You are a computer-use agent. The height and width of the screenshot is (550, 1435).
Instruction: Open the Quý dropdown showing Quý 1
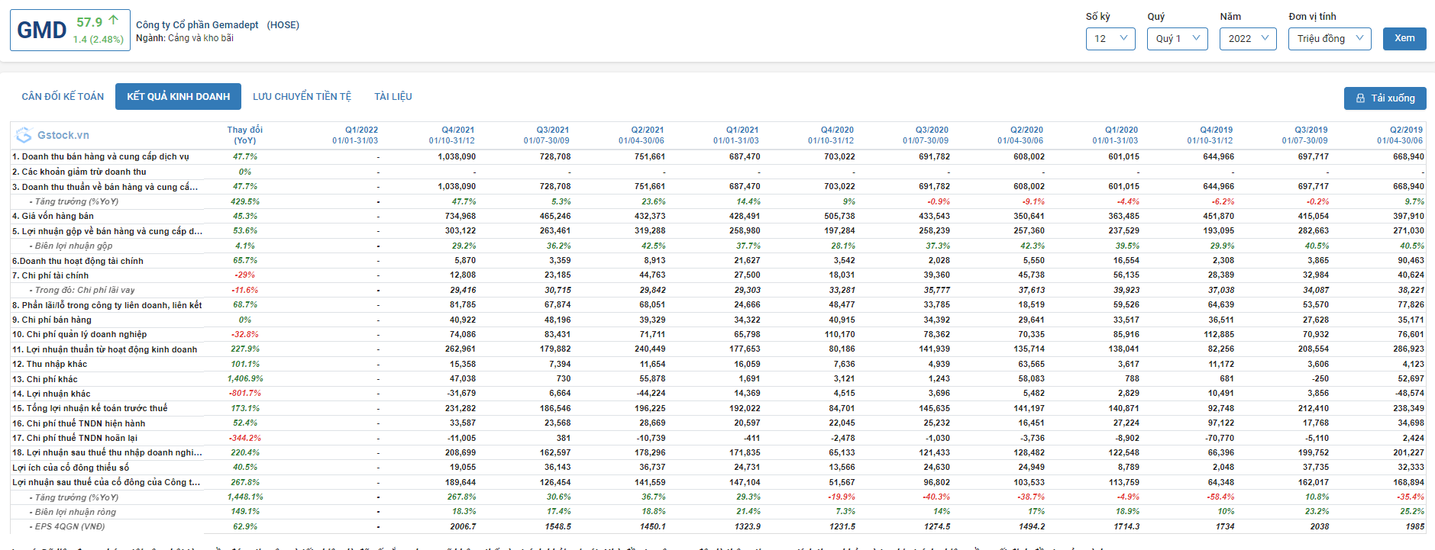(x=1177, y=39)
